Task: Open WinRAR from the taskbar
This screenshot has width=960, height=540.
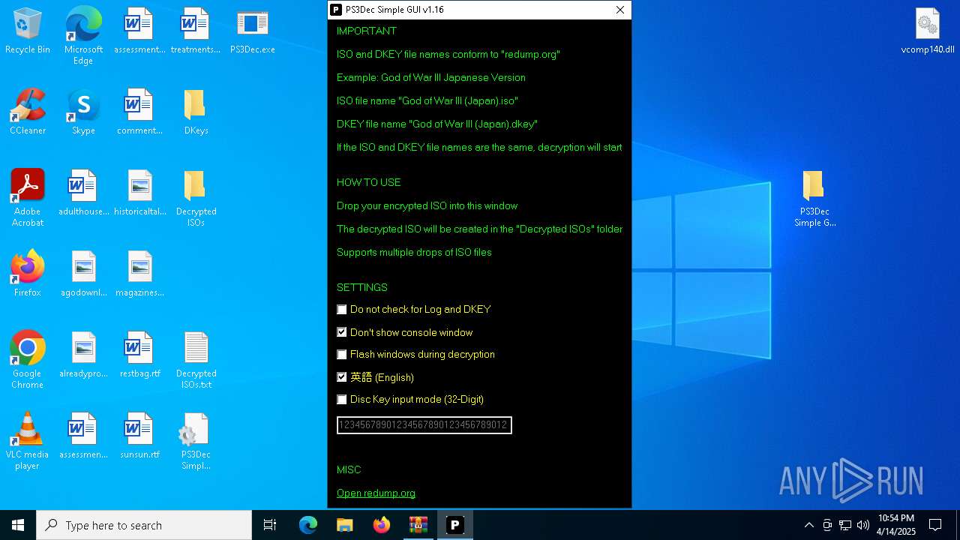Action: (x=418, y=525)
